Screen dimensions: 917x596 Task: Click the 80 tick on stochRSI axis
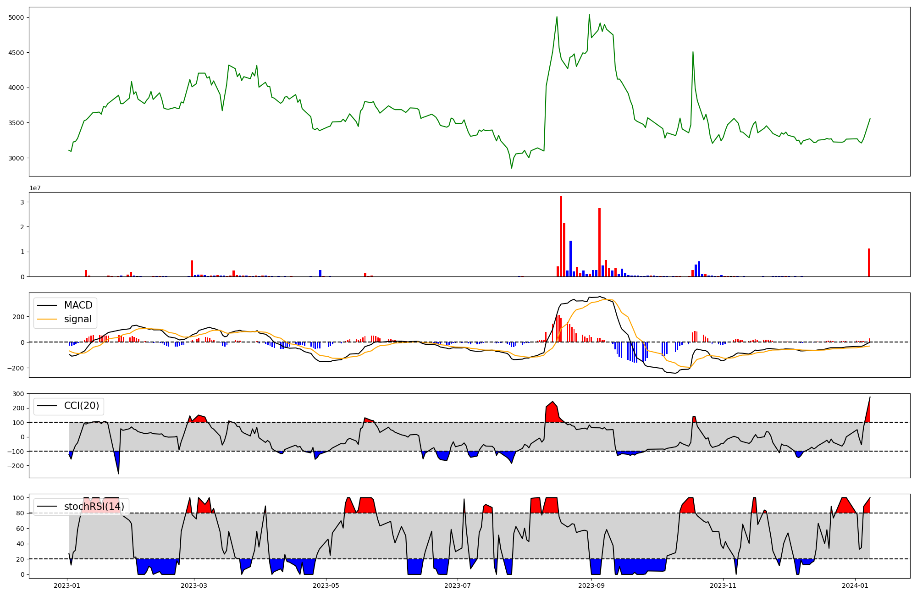21,513
